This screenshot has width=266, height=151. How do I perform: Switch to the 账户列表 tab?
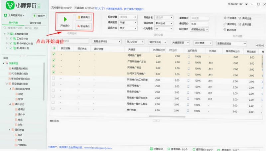coord(13,23)
